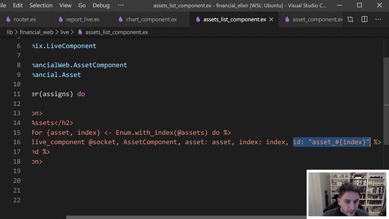Click the '.Asset' text on line 9
Screen dimensions: 389x219
(69, 75)
